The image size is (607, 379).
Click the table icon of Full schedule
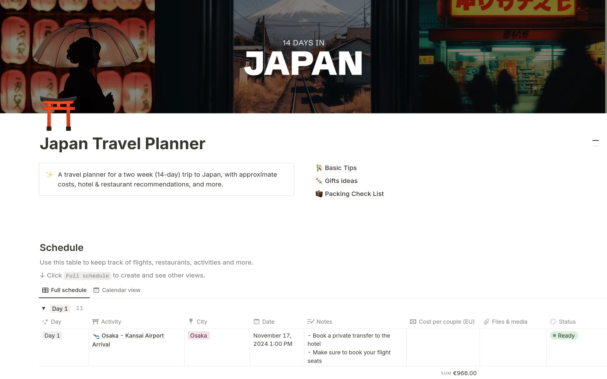(45, 290)
